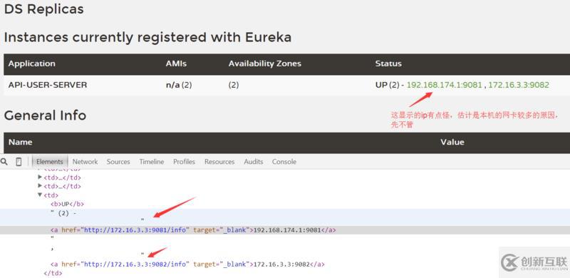Select the closing </td> tag line

(53, 272)
